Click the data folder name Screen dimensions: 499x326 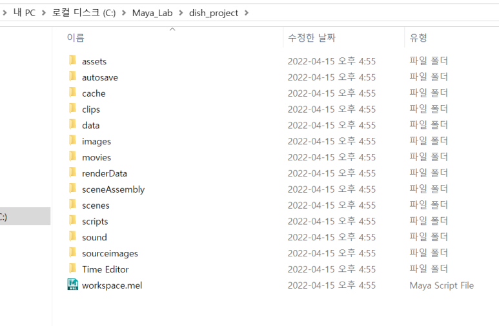(x=91, y=126)
